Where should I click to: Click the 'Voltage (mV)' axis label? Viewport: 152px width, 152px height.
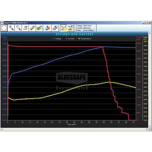pos(4,38)
